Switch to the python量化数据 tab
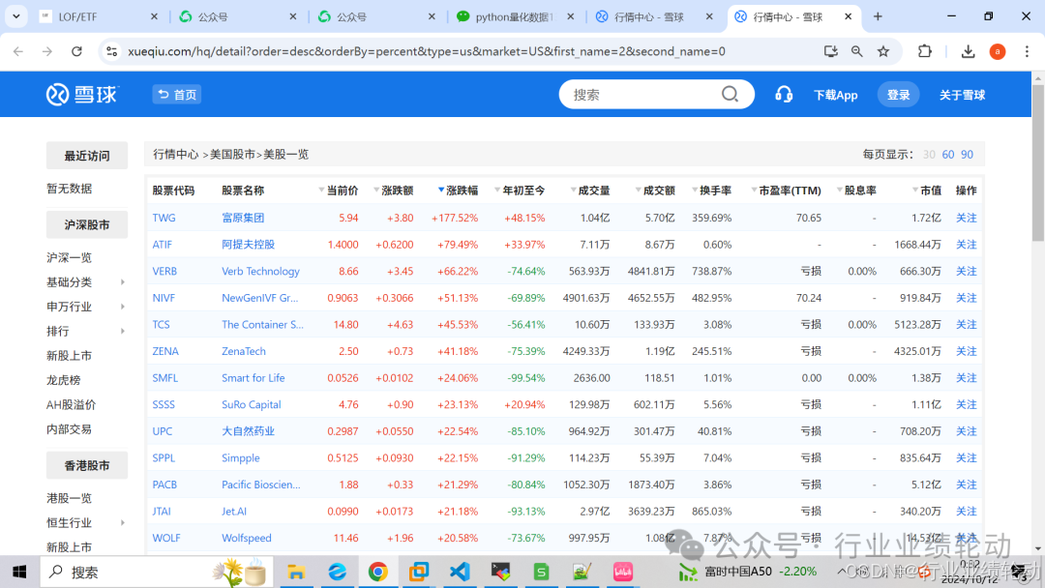Viewport: 1045px width, 588px height. 513,16
